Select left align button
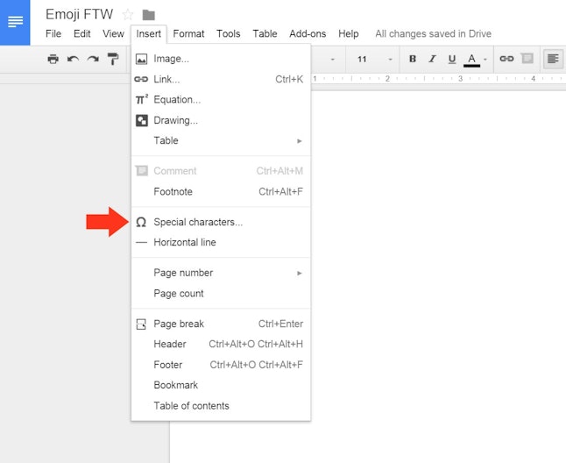Image resolution: width=566 pixels, height=463 pixels. [553, 59]
